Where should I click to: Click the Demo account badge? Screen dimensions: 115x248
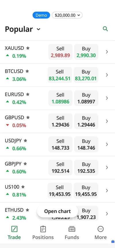[41, 15]
